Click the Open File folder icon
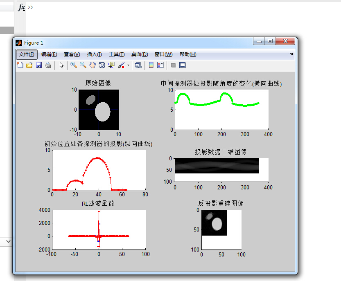This screenshot has width=341, height=281. click(x=29, y=65)
